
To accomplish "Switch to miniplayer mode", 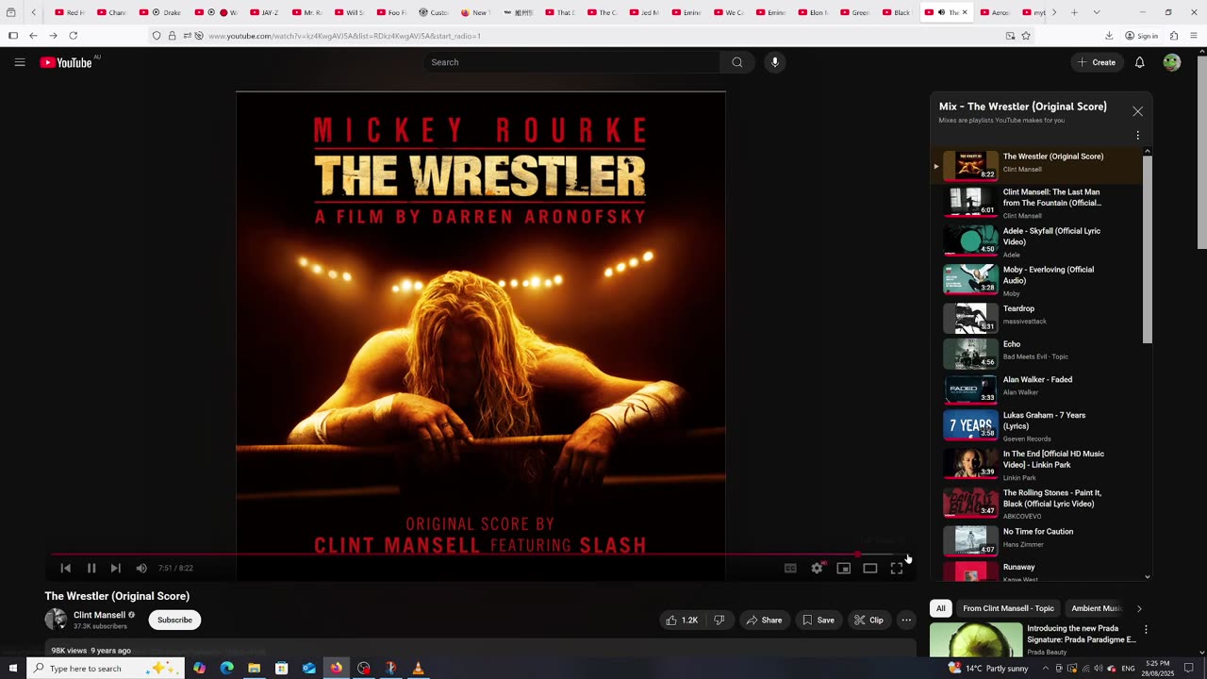I will pyautogui.click(x=844, y=568).
